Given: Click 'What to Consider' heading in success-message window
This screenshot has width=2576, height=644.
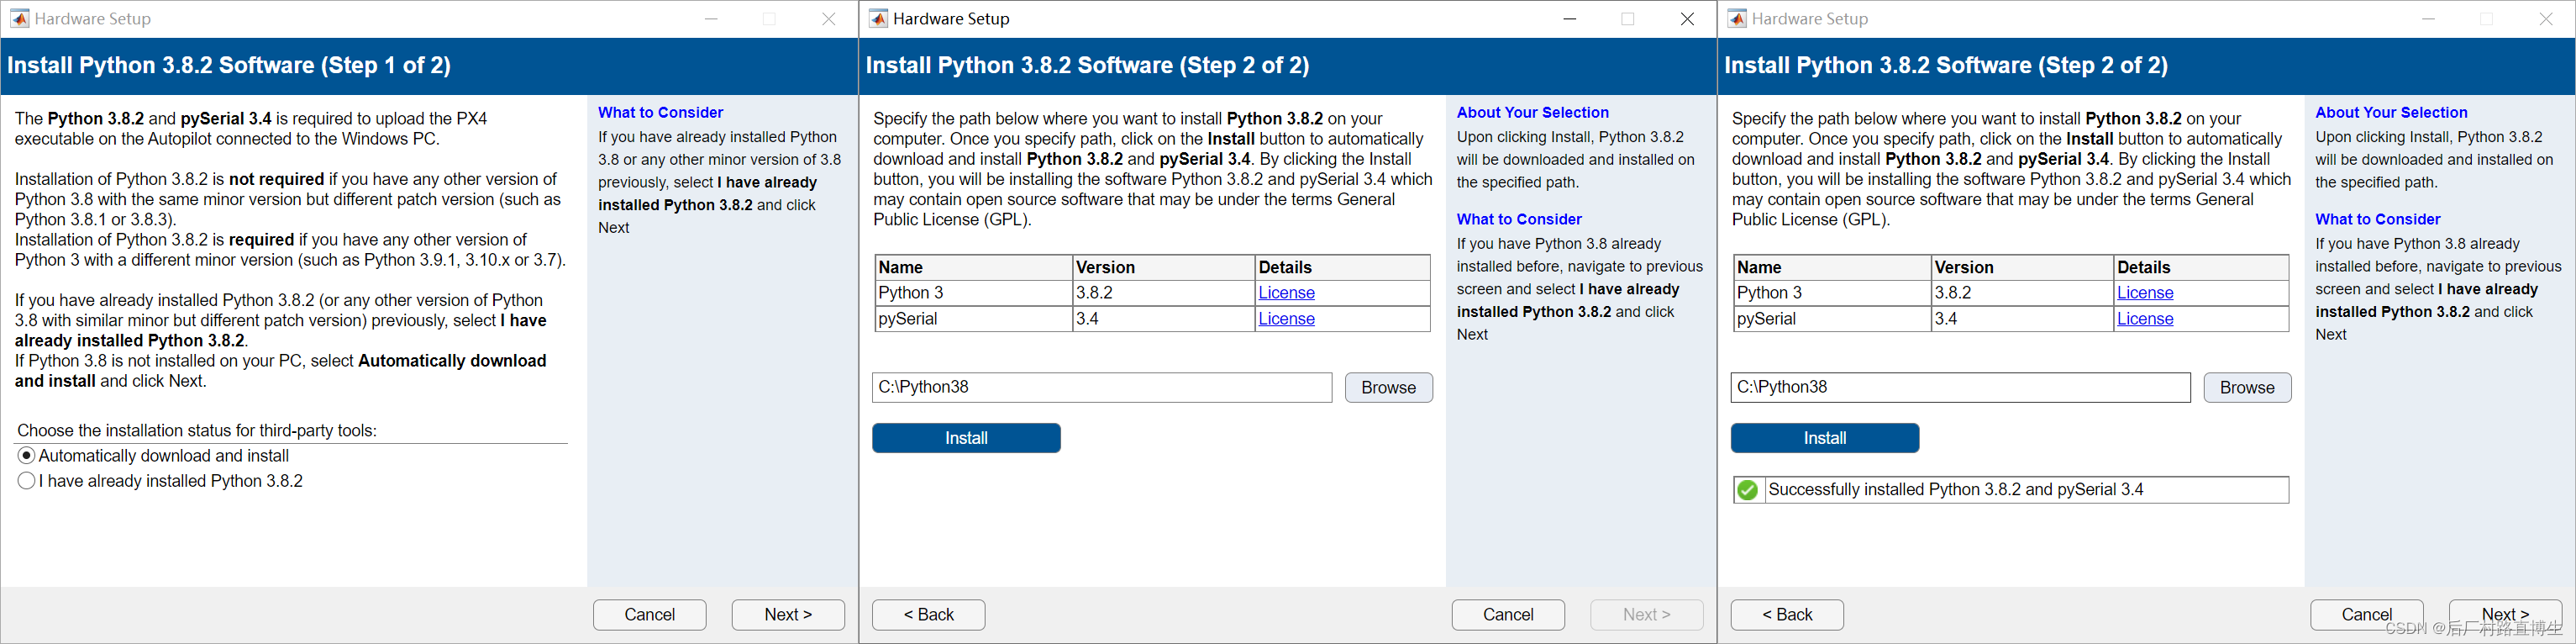Looking at the screenshot, I should (x=2378, y=220).
